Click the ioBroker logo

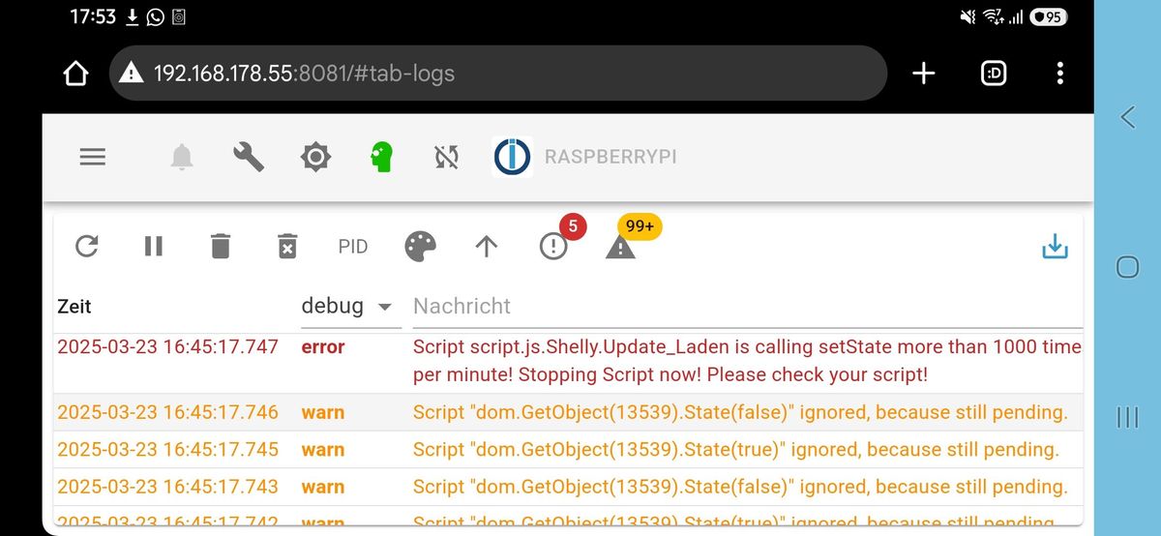click(x=512, y=157)
